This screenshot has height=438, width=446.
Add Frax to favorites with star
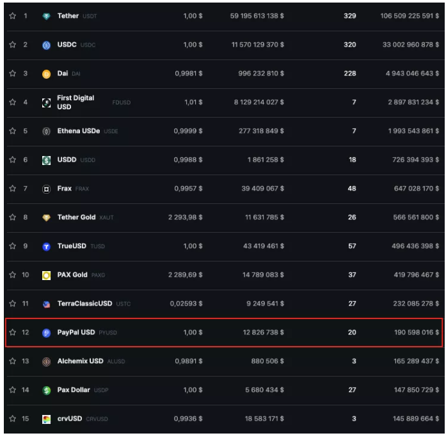[x=12, y=189]
